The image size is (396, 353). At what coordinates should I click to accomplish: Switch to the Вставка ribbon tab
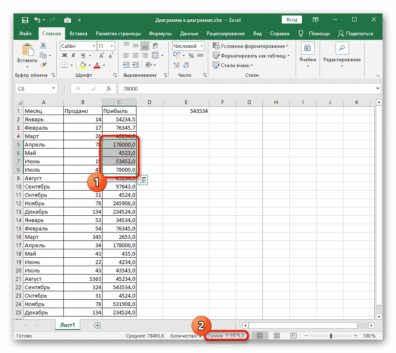pos(79,34)
